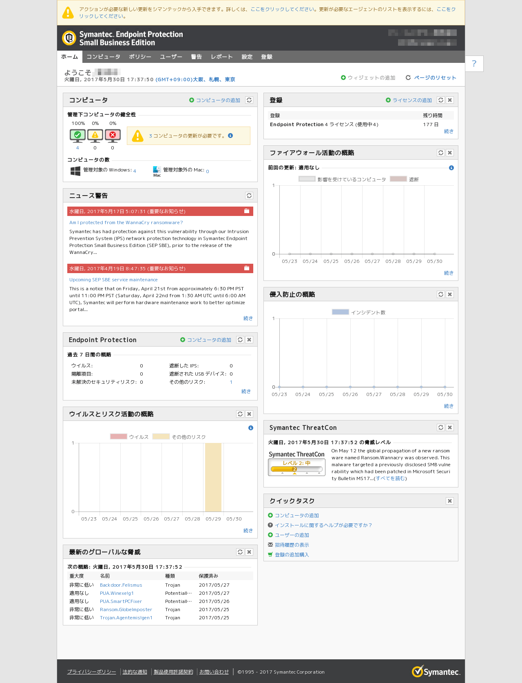Select the 警告 tab
522x683 pixels.
coord(197,57)
